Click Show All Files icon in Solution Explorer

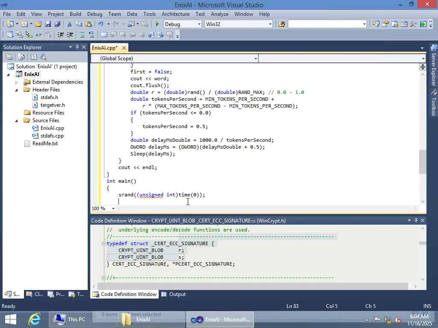(x=21, y=57)
